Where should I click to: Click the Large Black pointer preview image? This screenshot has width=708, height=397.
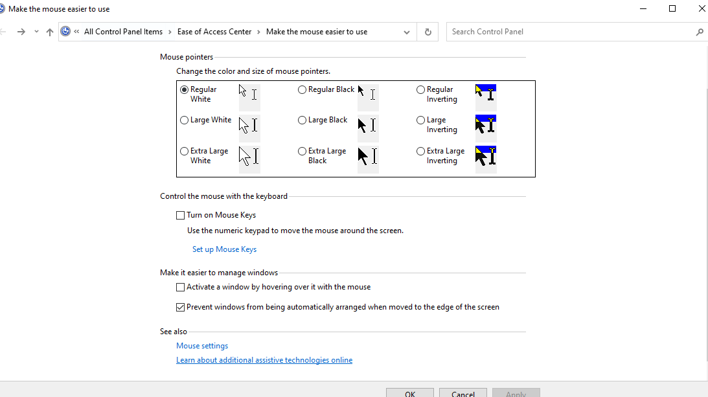tap(367, 125)
